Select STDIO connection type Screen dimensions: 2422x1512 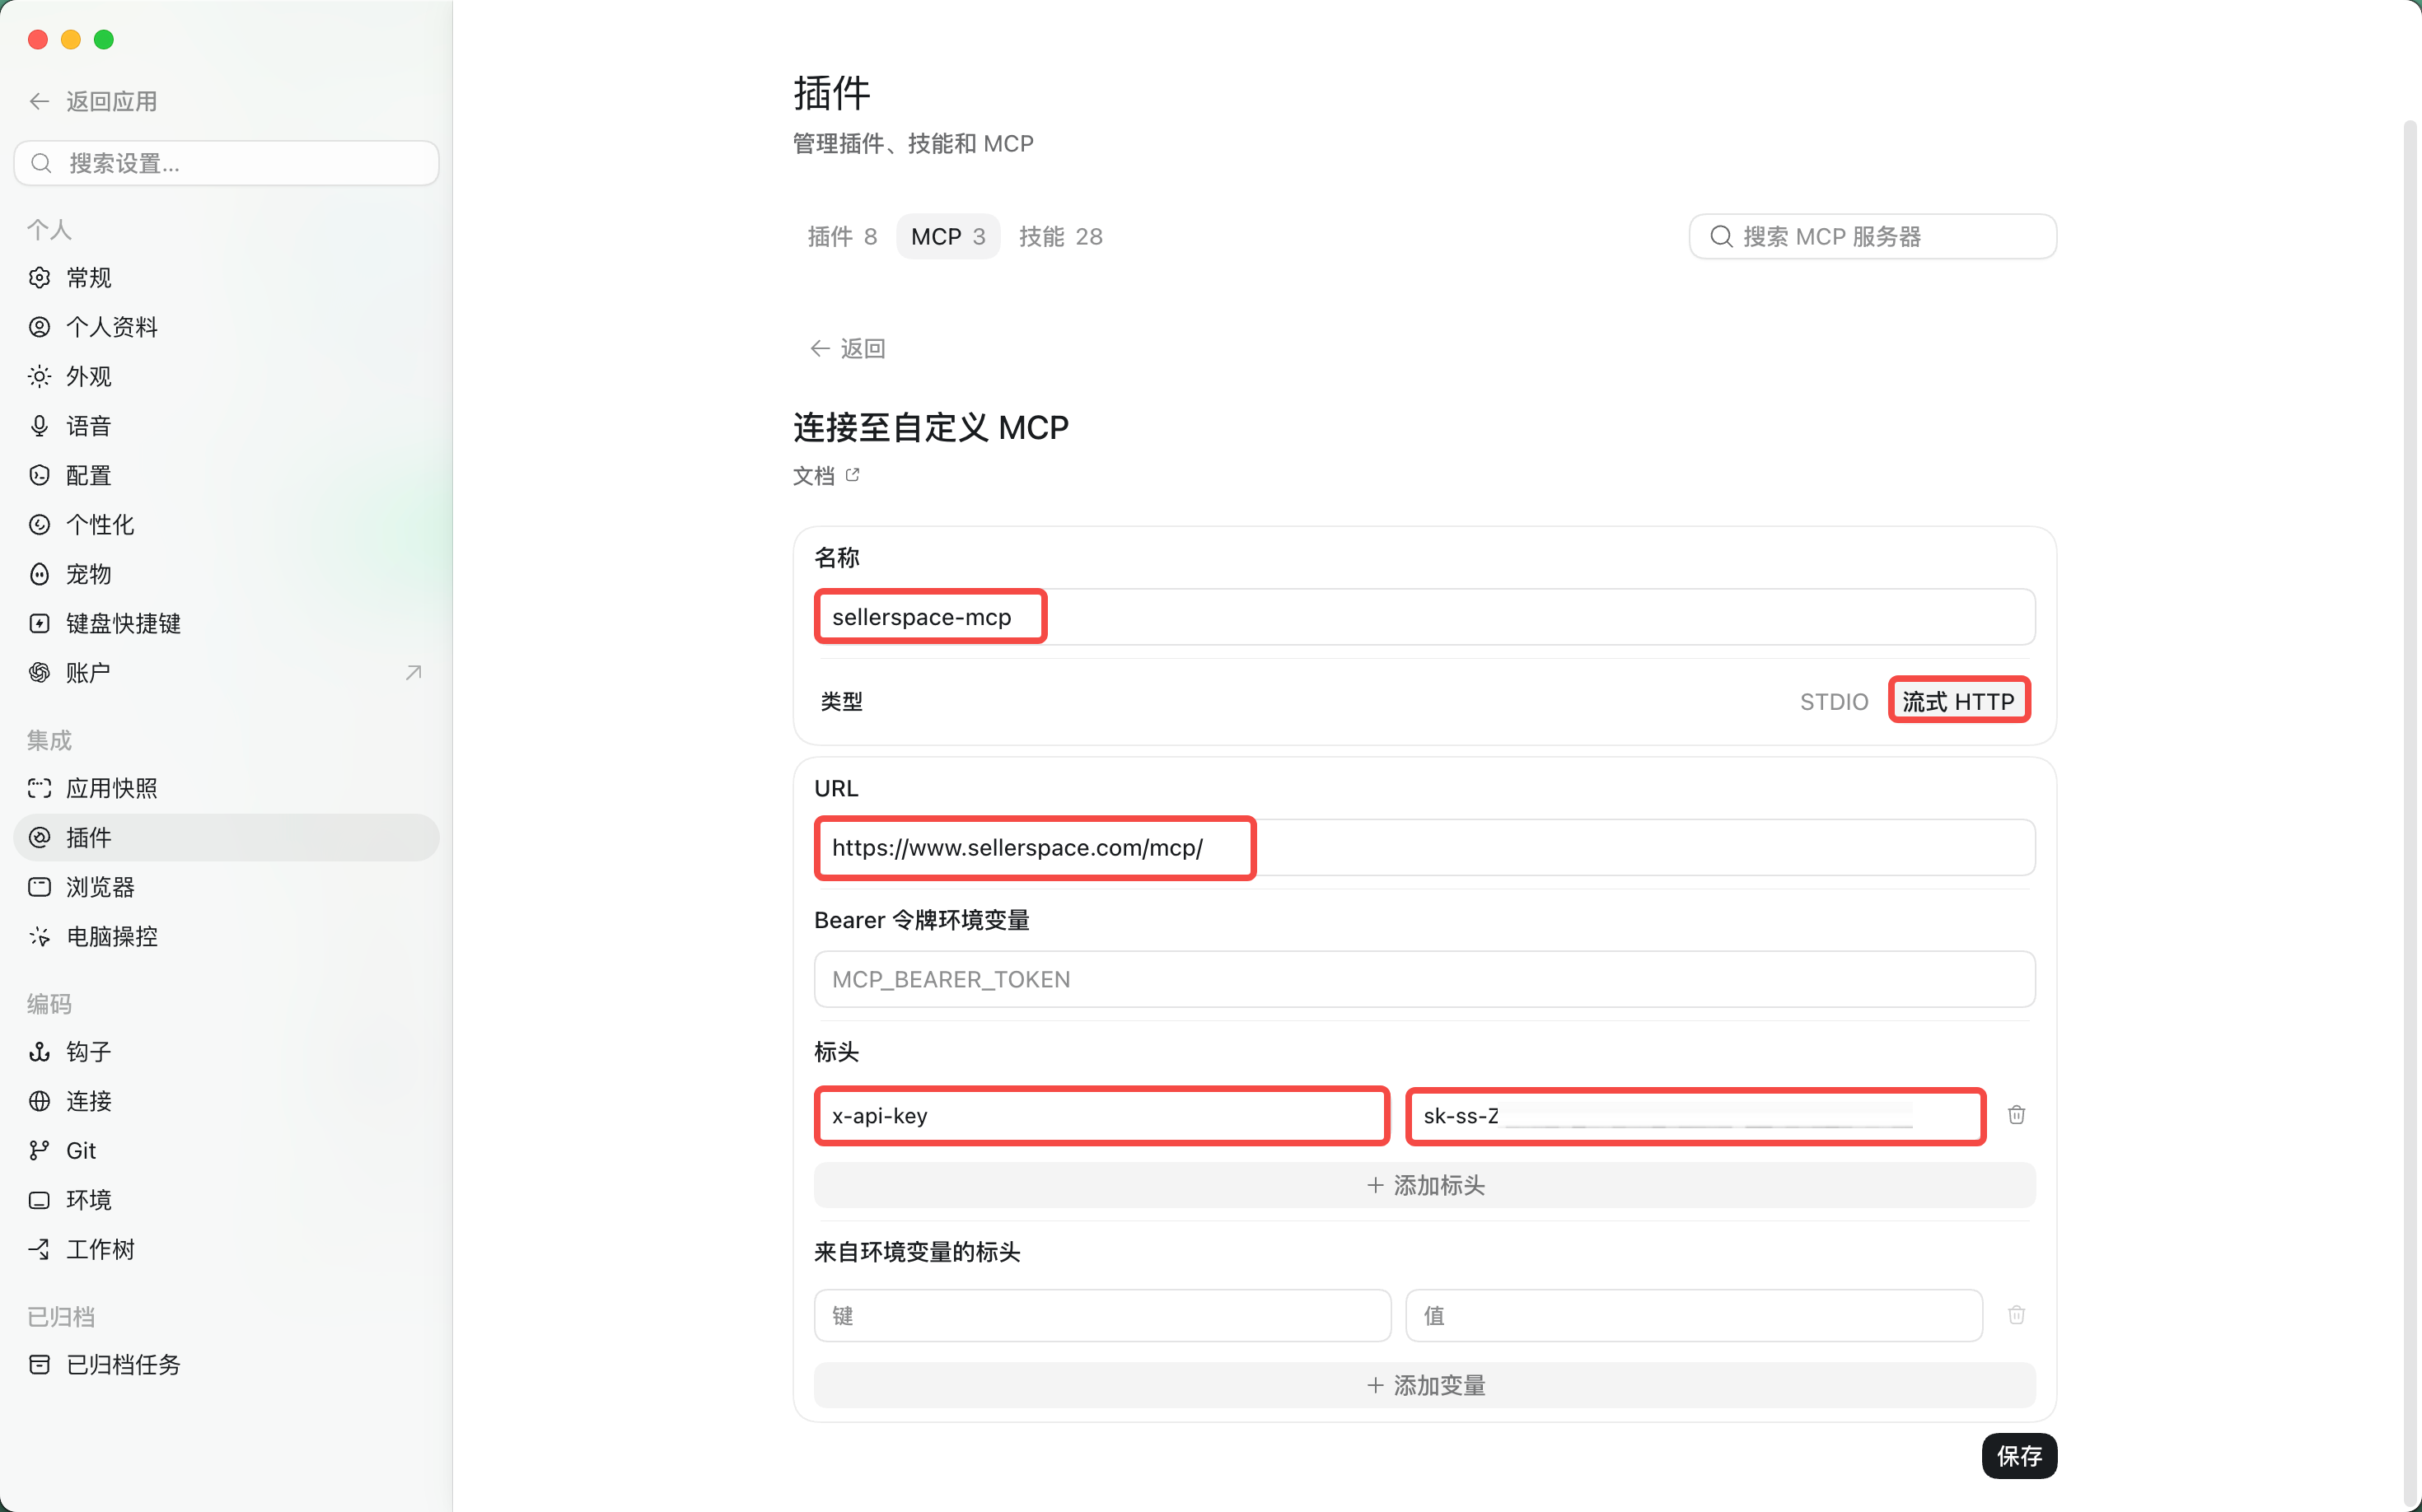1834,701
